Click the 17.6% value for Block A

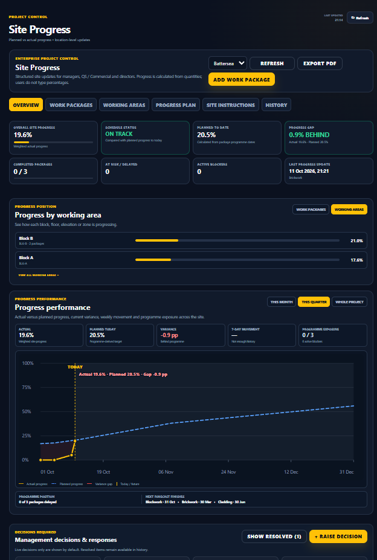(356, 260)
